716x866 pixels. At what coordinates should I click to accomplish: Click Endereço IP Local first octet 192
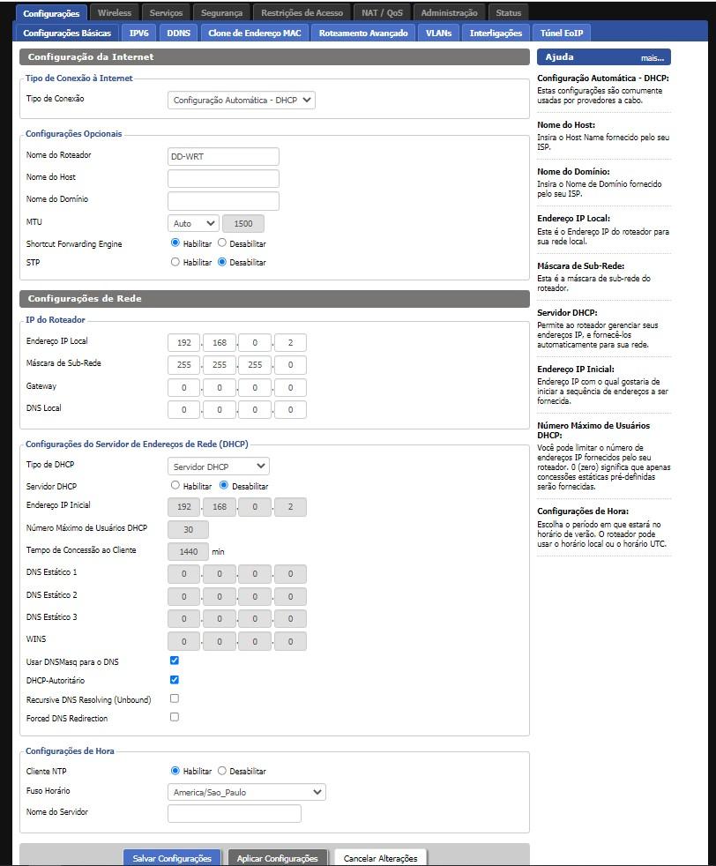point(183,342)
